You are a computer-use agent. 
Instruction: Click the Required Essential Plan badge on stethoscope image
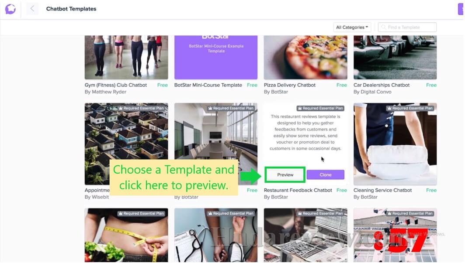click(231, 213)
